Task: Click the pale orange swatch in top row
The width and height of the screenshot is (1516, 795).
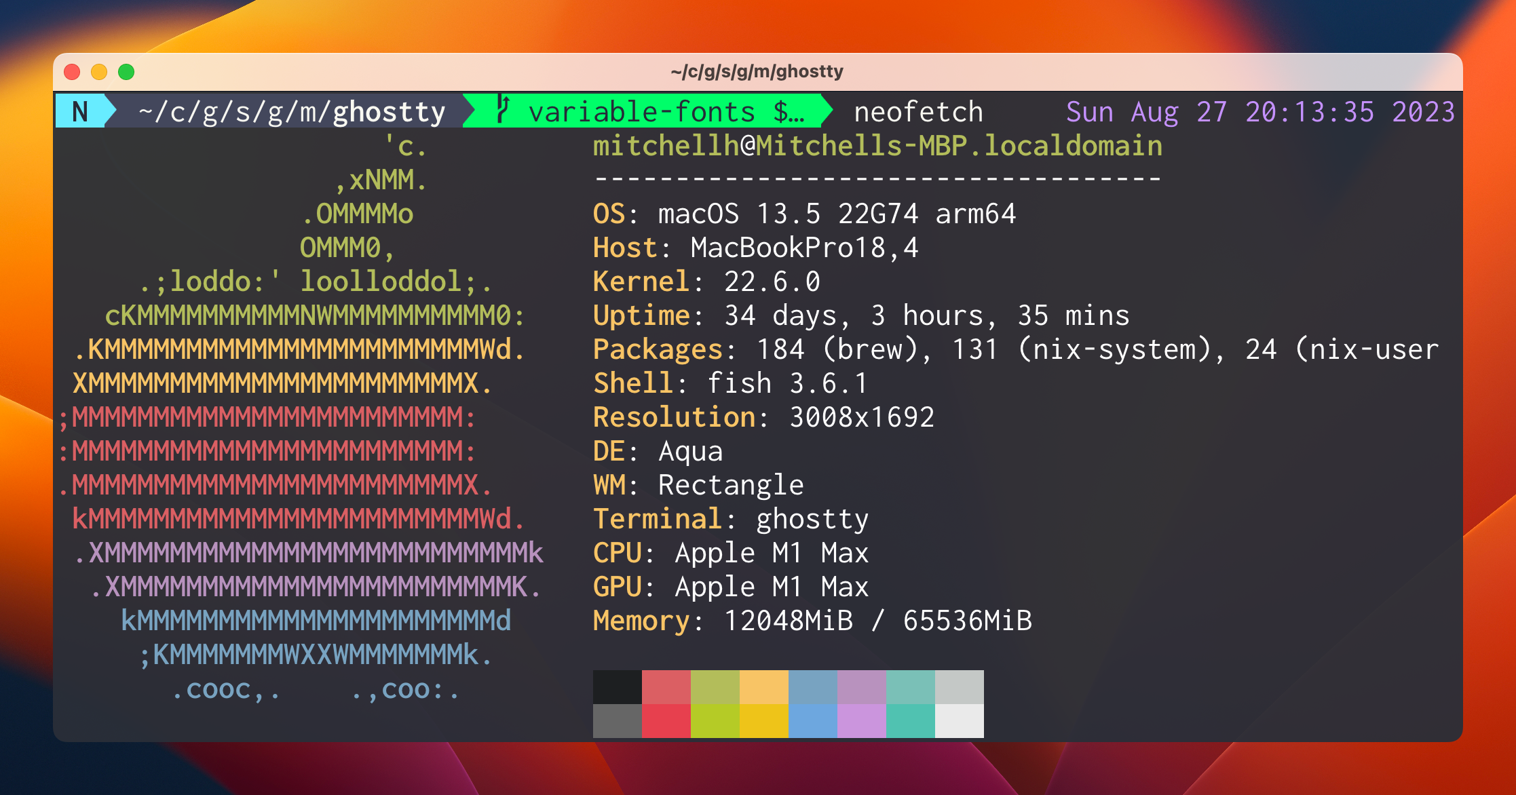Action: pyautogui.click(x=764, y=687)
